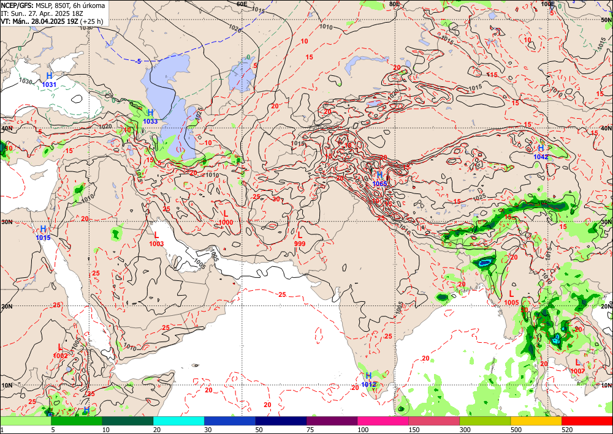Click the L 1007 low pressure marker
Viewport: 613px width, 434px height.
pyautogui.click(x=578, y=366)
